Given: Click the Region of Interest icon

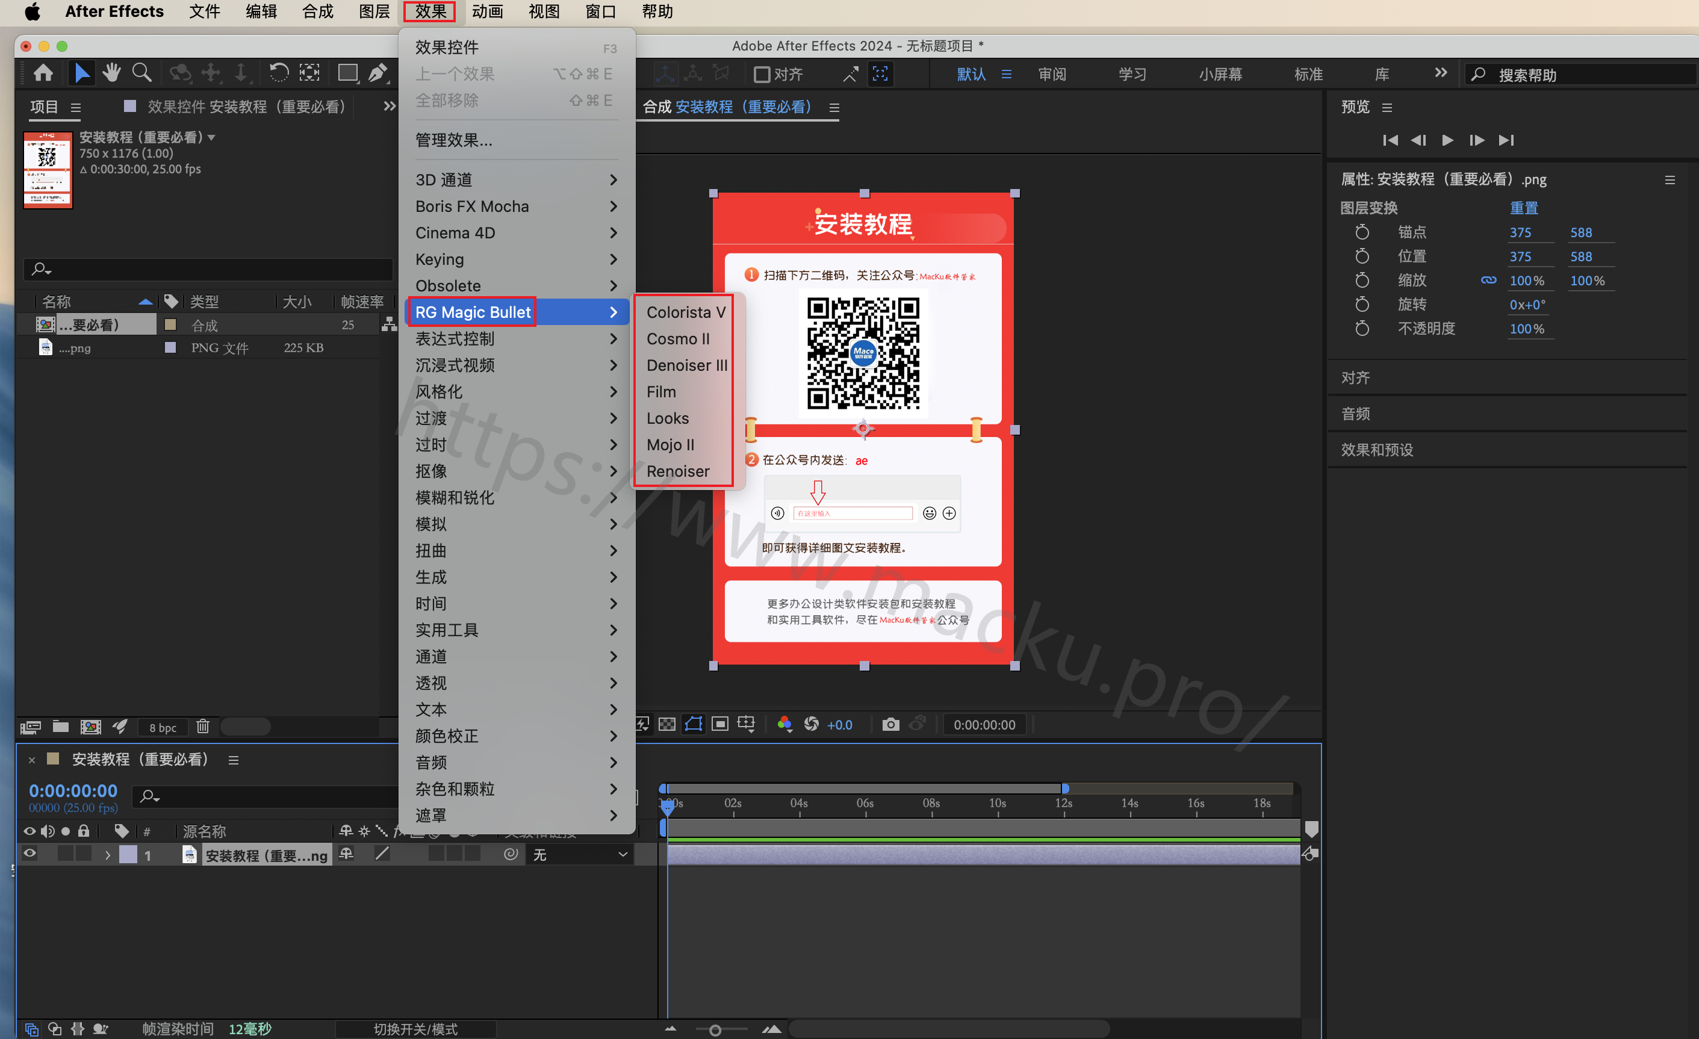Looking at the screenshot, I should pyautogui.click(x=720, y=724).
